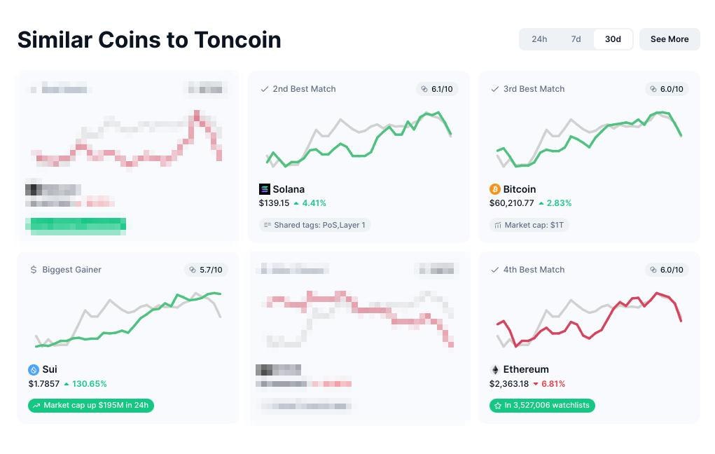The width and height of the screenshot is (715, 454).
Task: Open the Solana coin name link
Action: point(289,189)
